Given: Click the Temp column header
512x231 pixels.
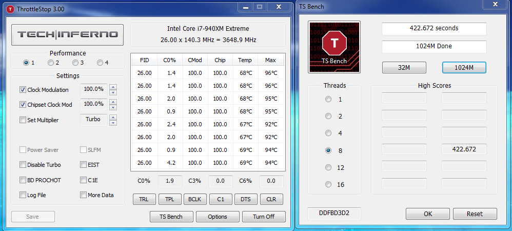Looking at the screenshot, I should pyautogui.click(x=245, y=60).
